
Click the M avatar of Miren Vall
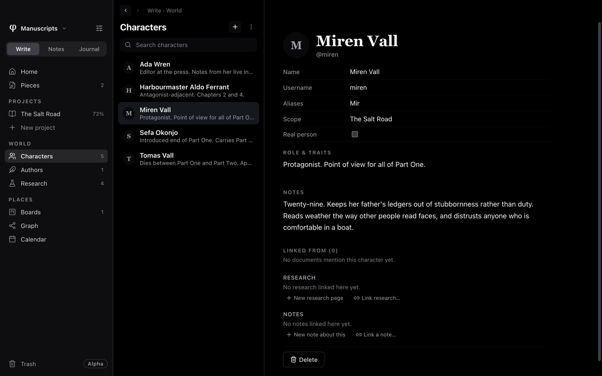(296, 45)
